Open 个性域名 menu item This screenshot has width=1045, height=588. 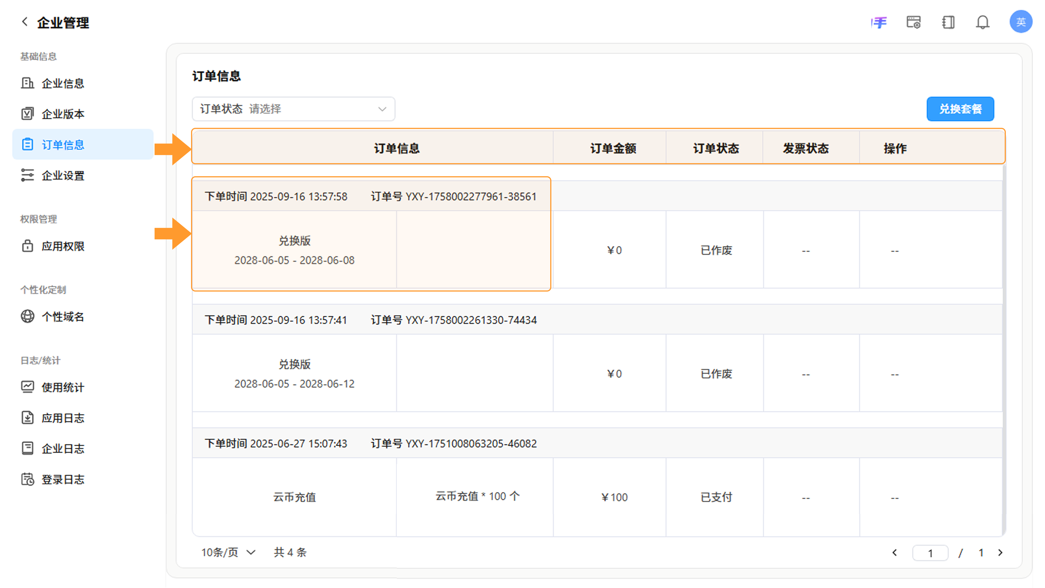pos(83,317)
